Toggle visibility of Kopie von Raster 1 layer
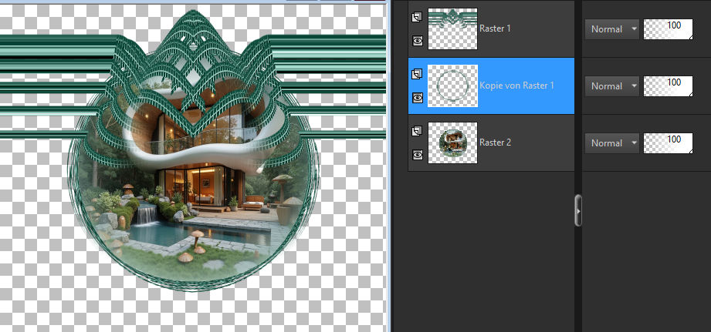This screenshot has height=332, width=711. (x=417, y=98)
